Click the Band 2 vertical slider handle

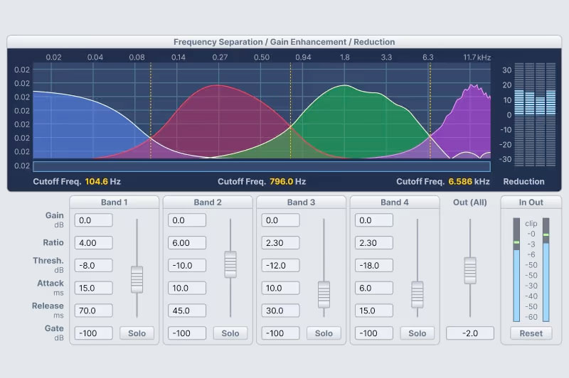[x=230, y=264]
